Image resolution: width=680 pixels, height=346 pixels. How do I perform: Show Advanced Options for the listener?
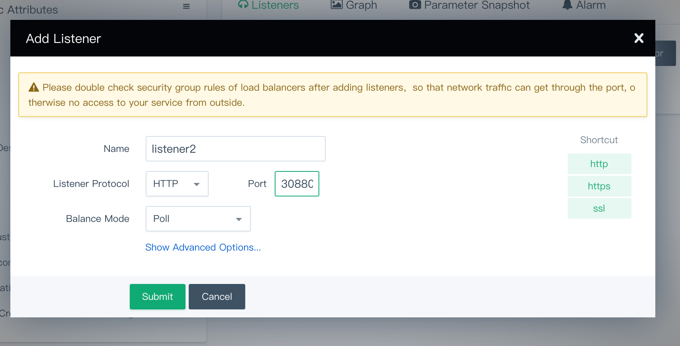point(203,247)
